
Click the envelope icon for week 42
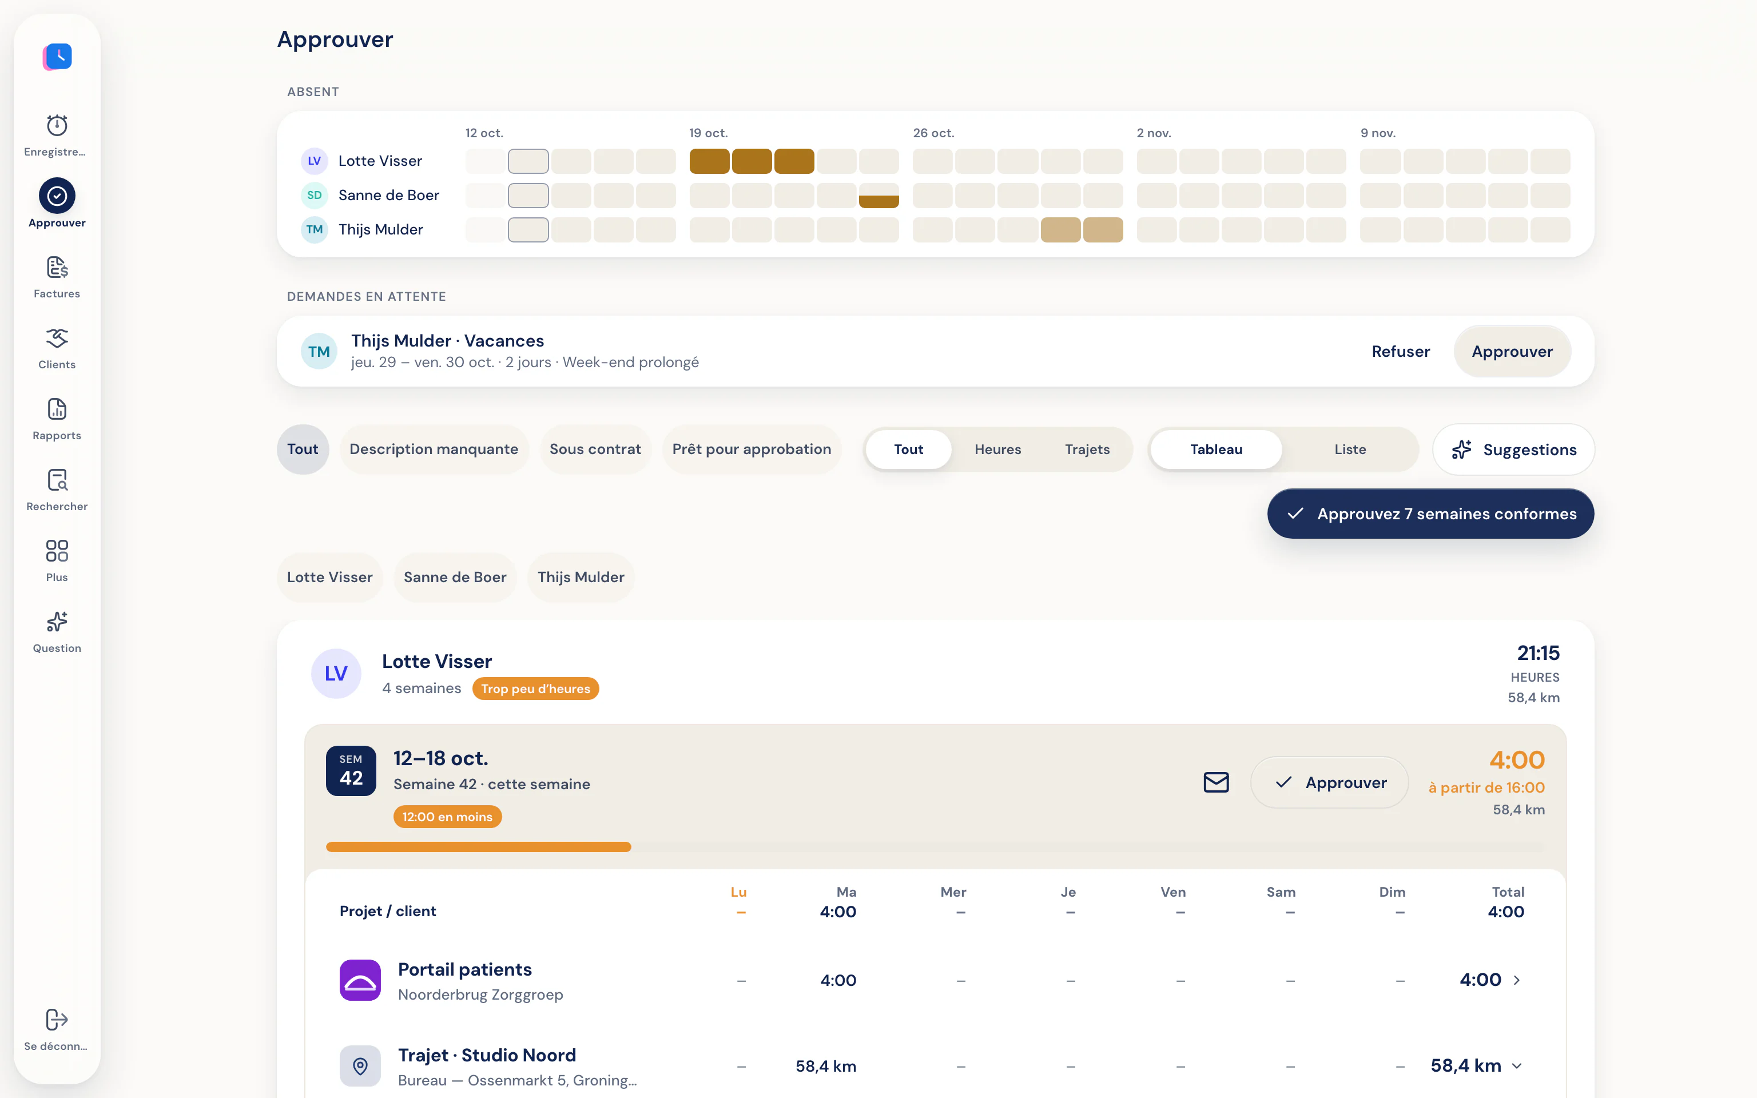click(x=1216, y=782)
